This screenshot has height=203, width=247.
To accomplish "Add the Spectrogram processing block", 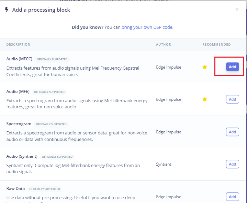I will (232, 132).
